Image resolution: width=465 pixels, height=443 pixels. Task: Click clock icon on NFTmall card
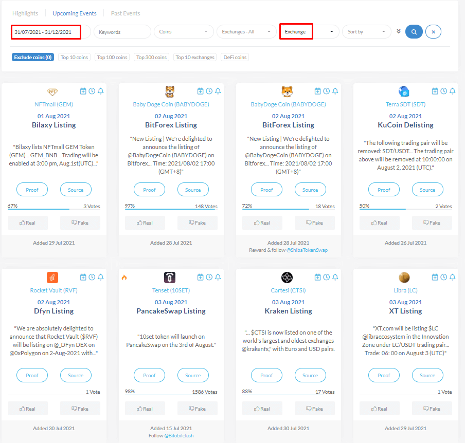(x=92, y=91)
